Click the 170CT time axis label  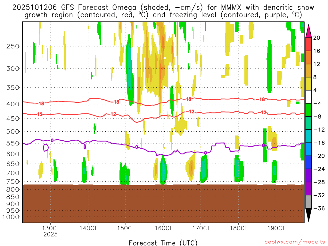click(x=201, y=228)
